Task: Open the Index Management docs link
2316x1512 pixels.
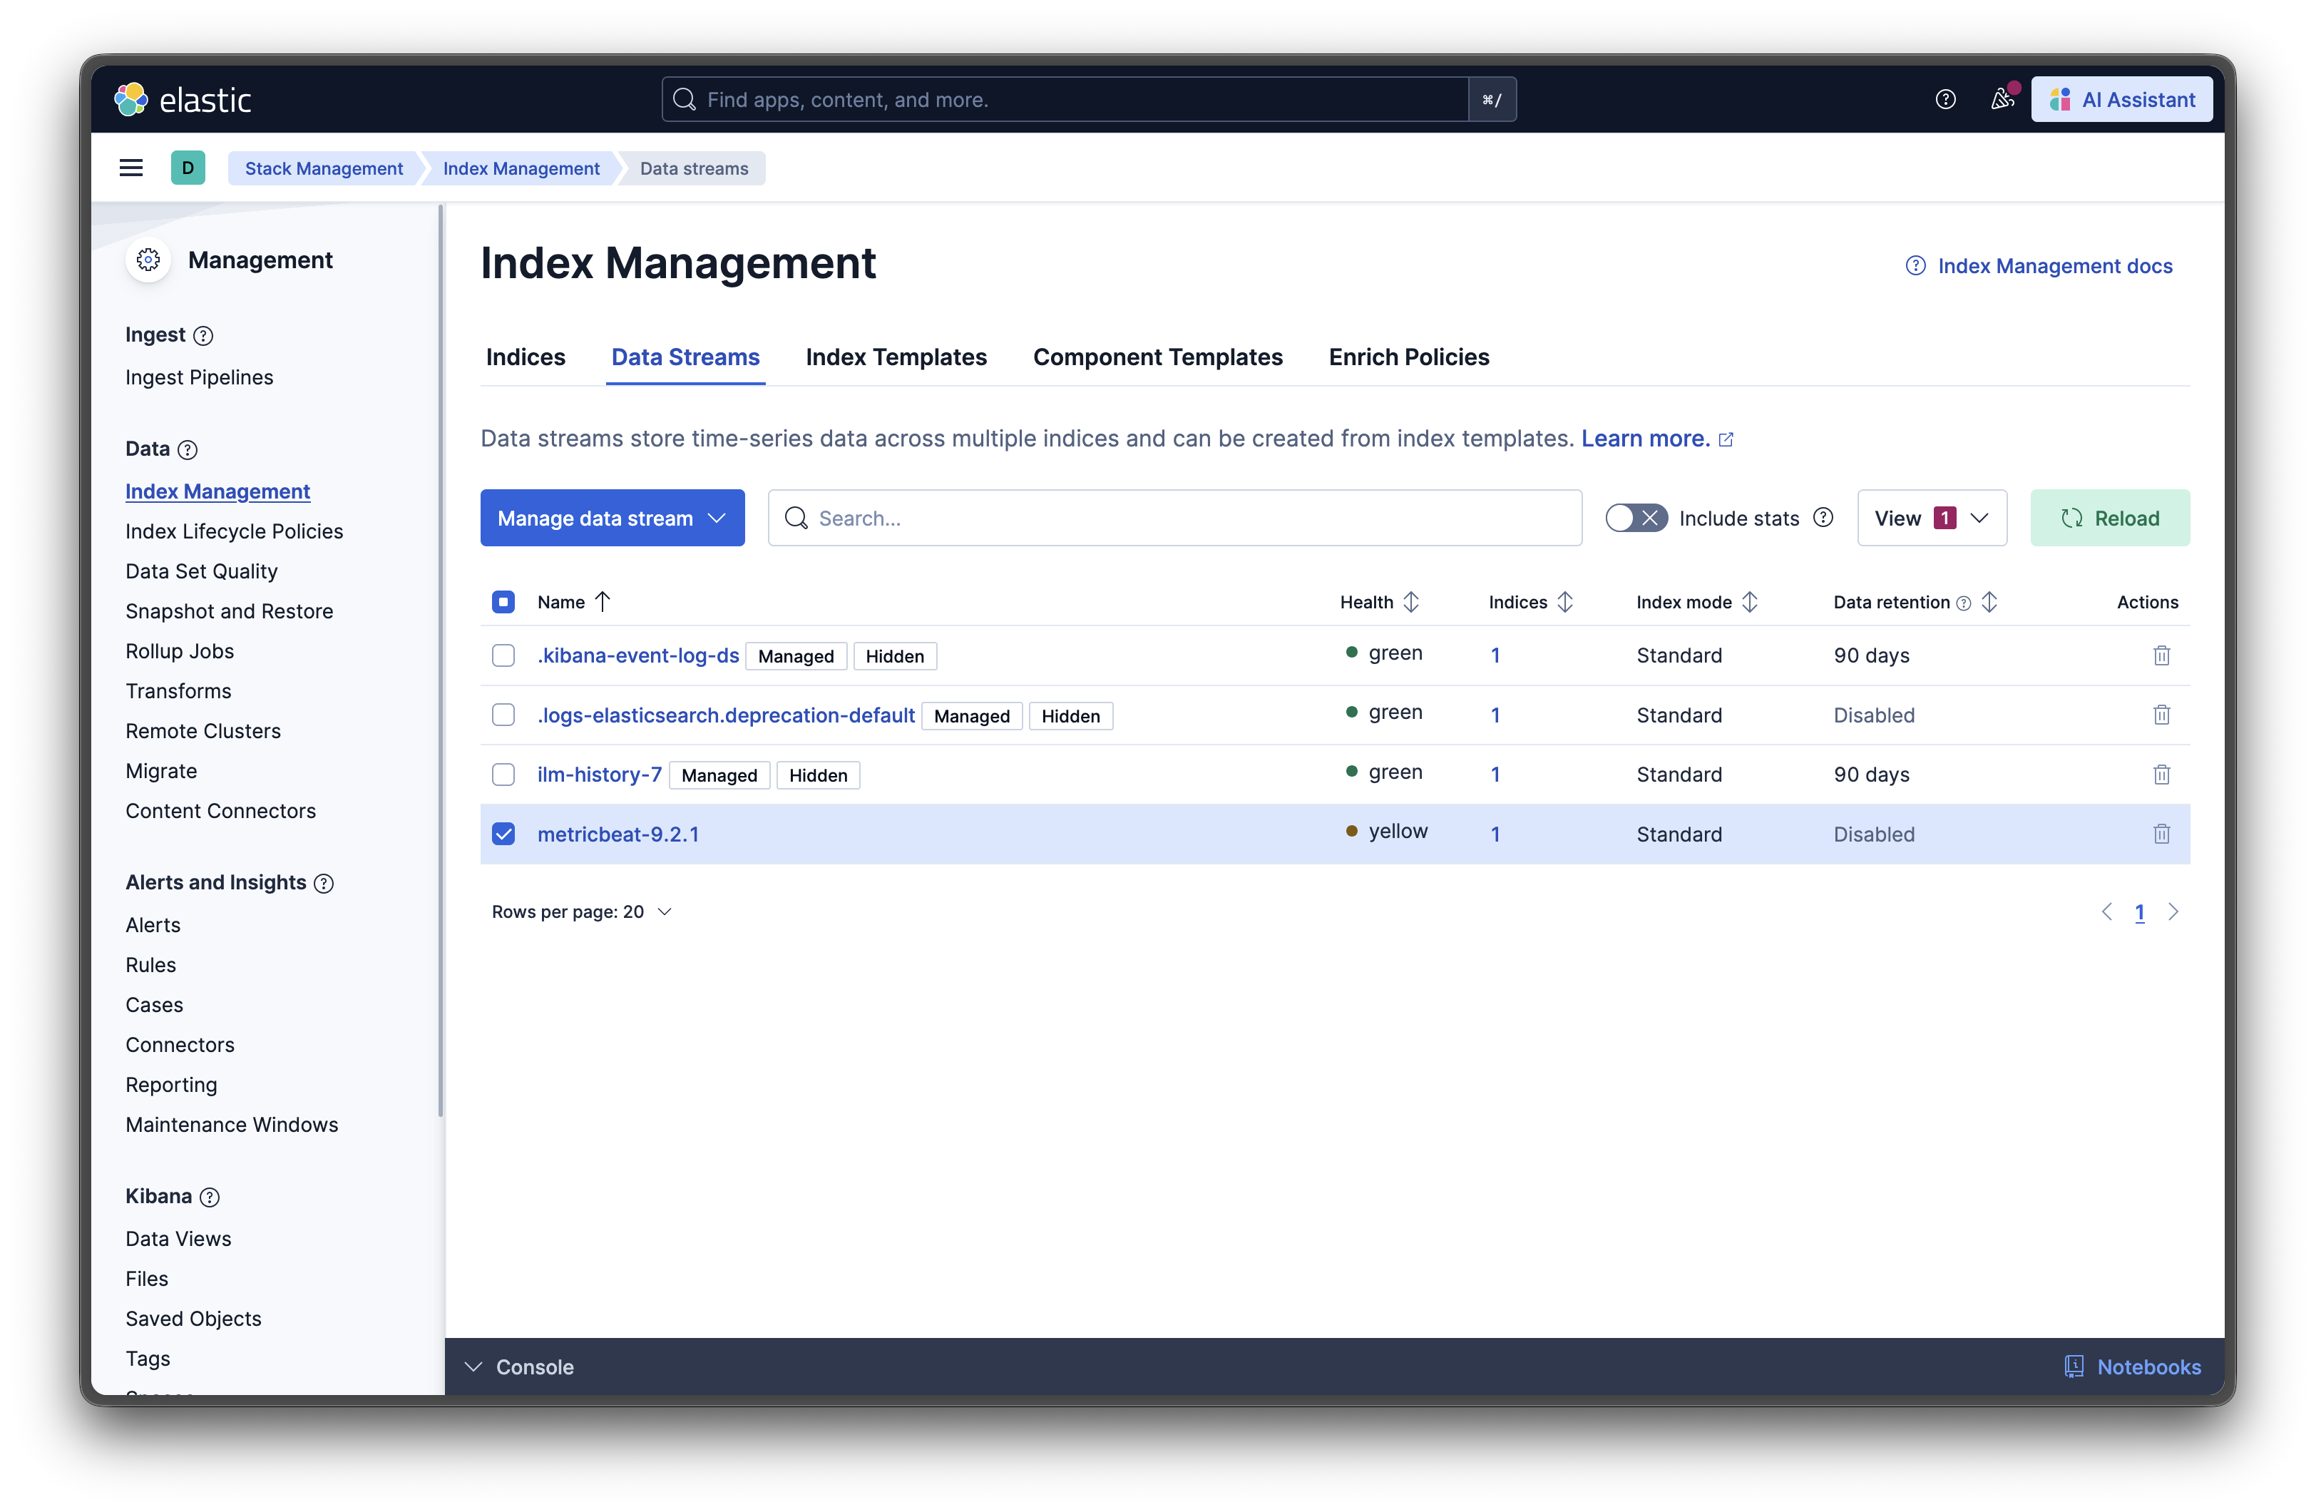Action: (x=2054, y=265)
